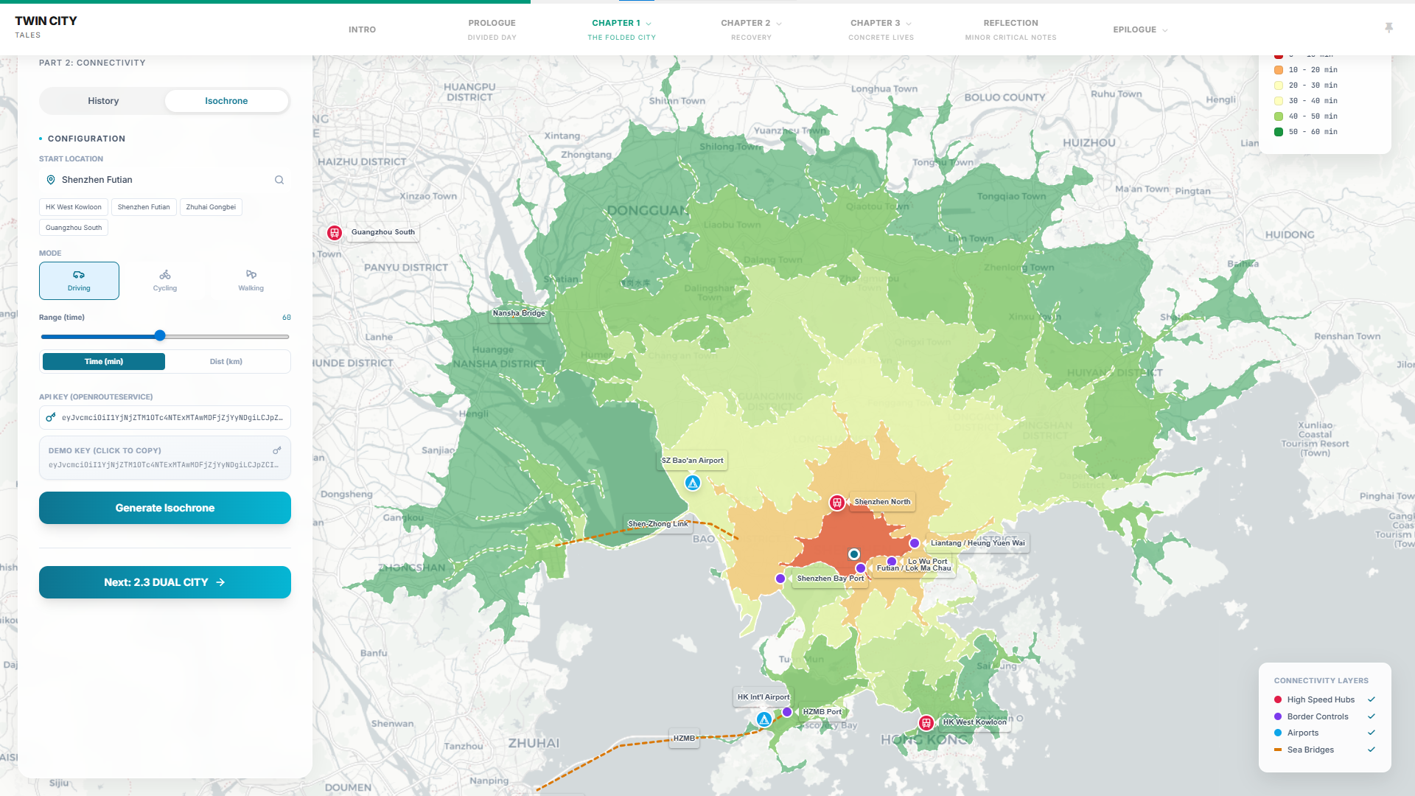This screenshot has width=1415, height=796.
Task: Expand the Chapter 3 dropdown chevron
Action: click(x=909, y=24)
